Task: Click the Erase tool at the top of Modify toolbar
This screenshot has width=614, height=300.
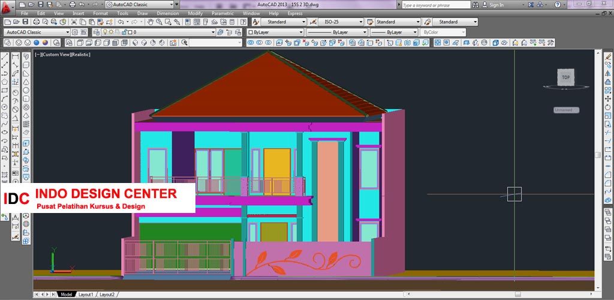Action: coord(608,56)
